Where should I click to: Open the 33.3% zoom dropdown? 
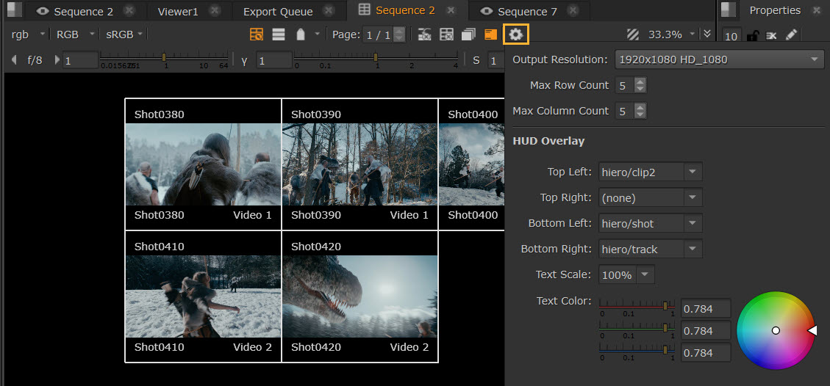tap(671, 34)
